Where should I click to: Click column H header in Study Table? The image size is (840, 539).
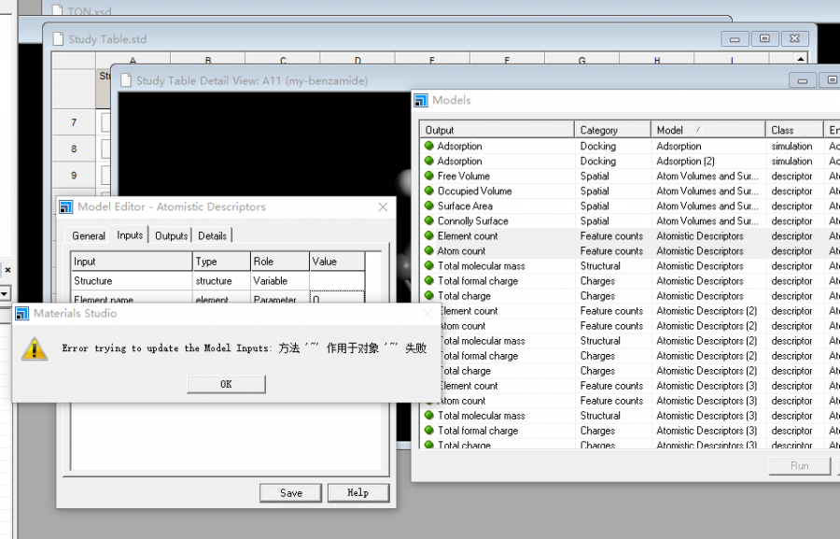657,61
